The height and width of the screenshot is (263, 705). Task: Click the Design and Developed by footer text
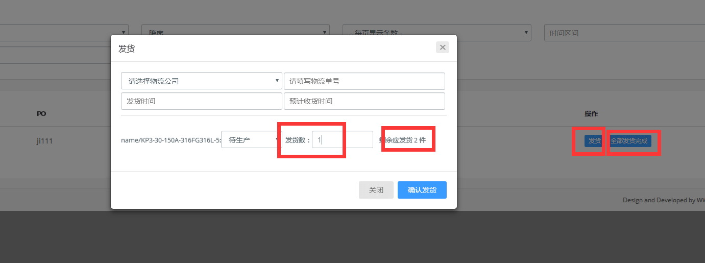pos(664,200)
